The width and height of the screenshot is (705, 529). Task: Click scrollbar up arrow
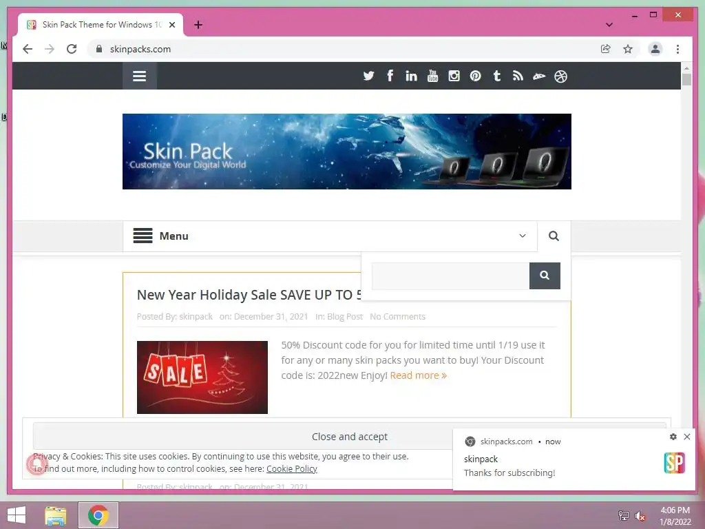686,68
